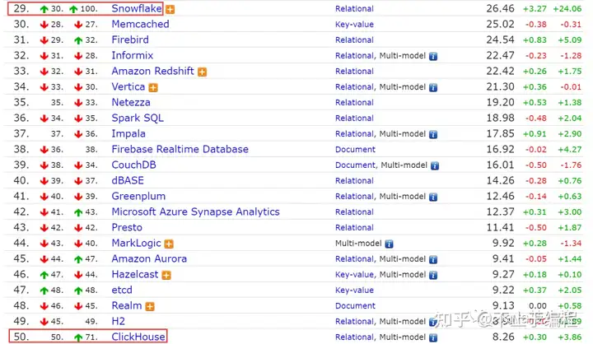Open the Firebird database link

(130, 40)
